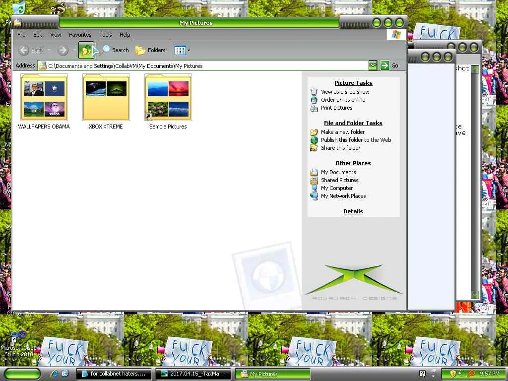Click the Publish to Web globe icon

pos(314,140)
